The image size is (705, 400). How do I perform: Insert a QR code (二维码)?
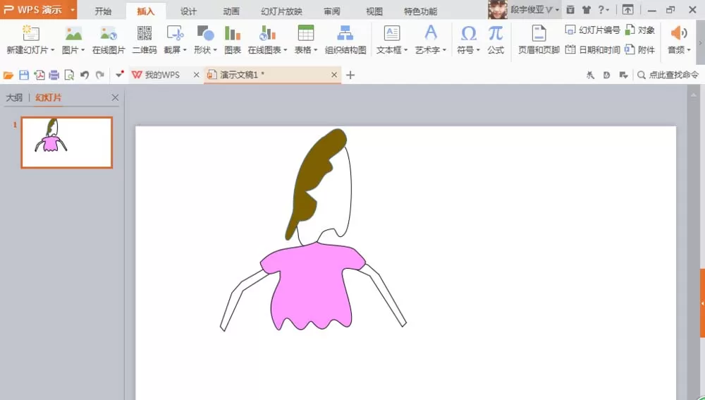(145, 33)
